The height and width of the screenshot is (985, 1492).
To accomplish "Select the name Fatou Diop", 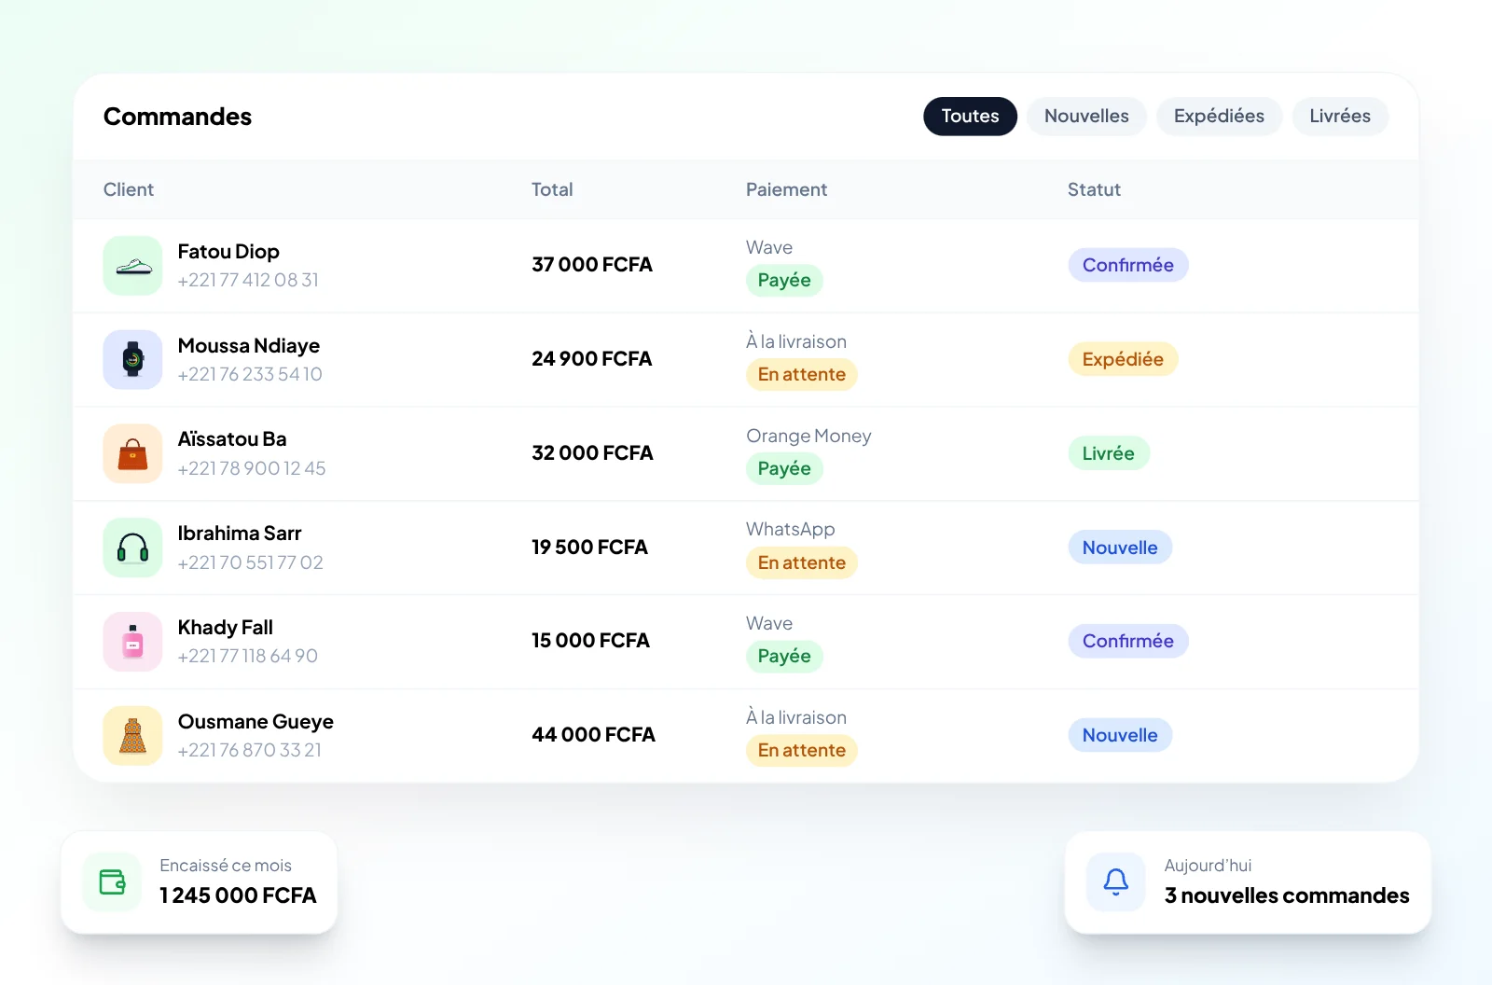I will click(x=228, y=252).
